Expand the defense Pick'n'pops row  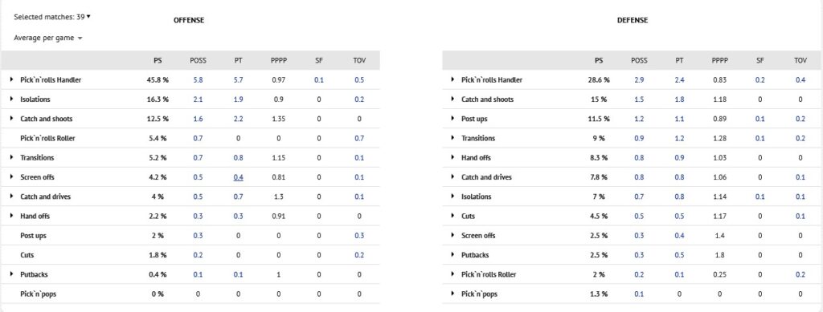click(x=452, y=294)
